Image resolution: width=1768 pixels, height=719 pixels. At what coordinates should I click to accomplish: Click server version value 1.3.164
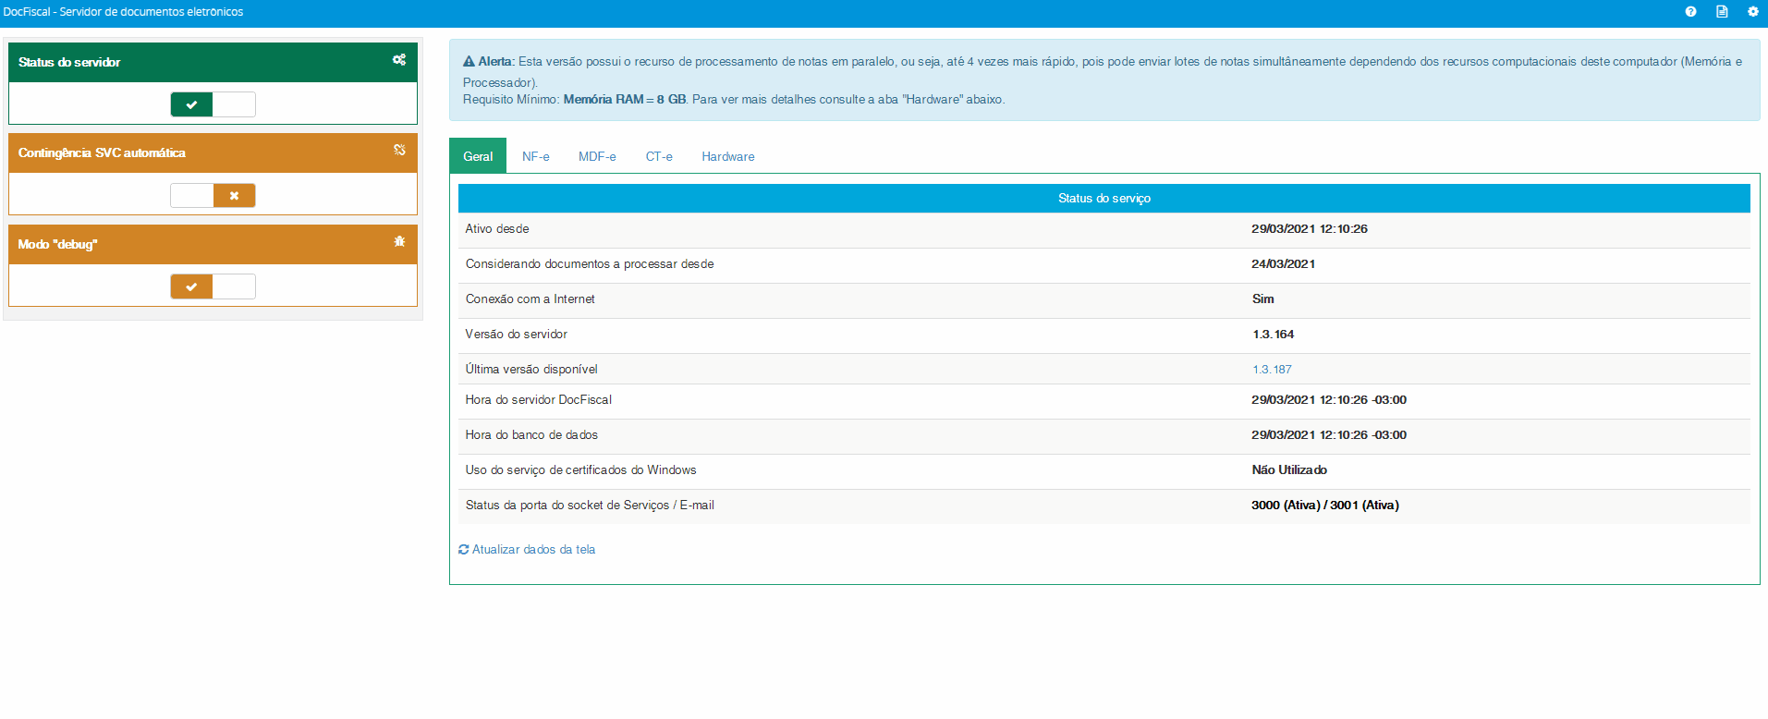coord(1274,335)
